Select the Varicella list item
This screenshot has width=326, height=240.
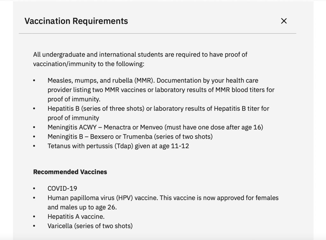pyautogui.click(x=90, y=226)
